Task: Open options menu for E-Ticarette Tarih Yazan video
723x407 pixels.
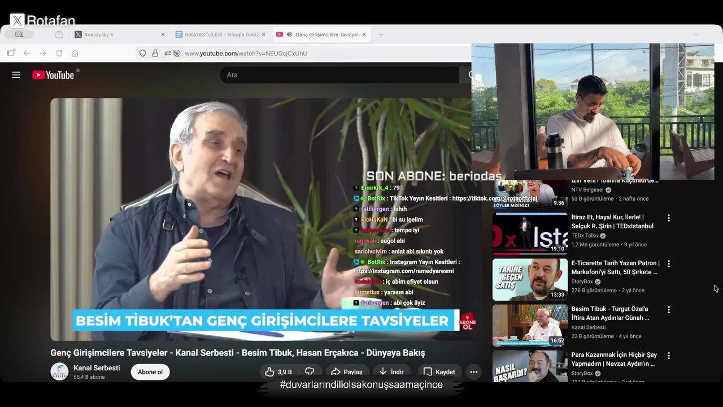Action: tap(669, 264)
